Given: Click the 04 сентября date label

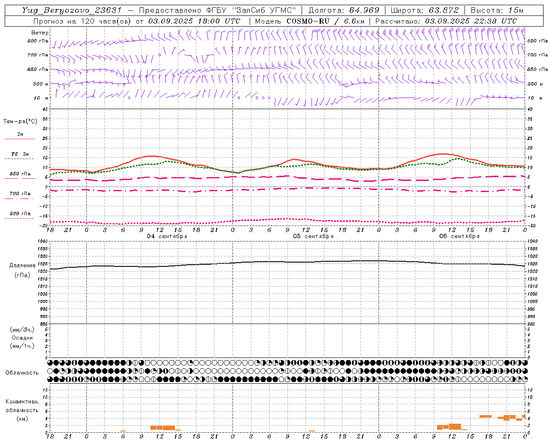Looking at the screenshot, I should [x=167, y=236].
